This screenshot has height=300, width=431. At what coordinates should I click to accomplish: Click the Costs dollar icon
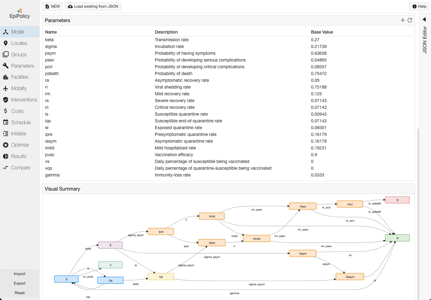(x=6, y=111)
